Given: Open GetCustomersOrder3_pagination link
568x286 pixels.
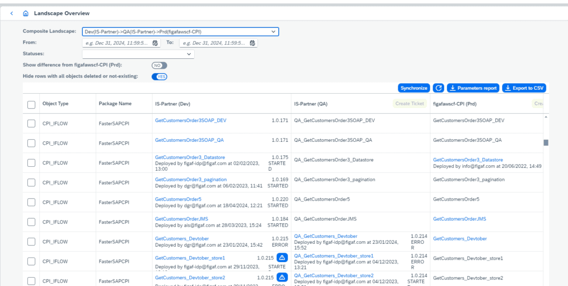Looking at the screenshot, I should click(x=191, y=179).
